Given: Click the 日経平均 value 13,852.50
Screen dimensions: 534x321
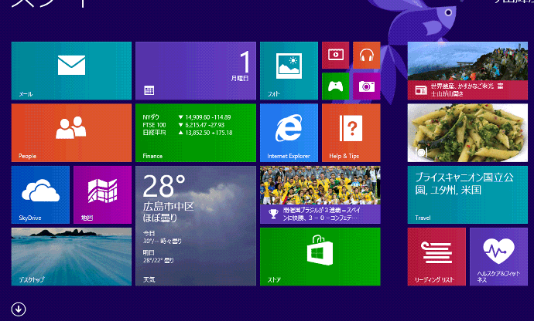Looking at the screenshot, I should [197, 133].
